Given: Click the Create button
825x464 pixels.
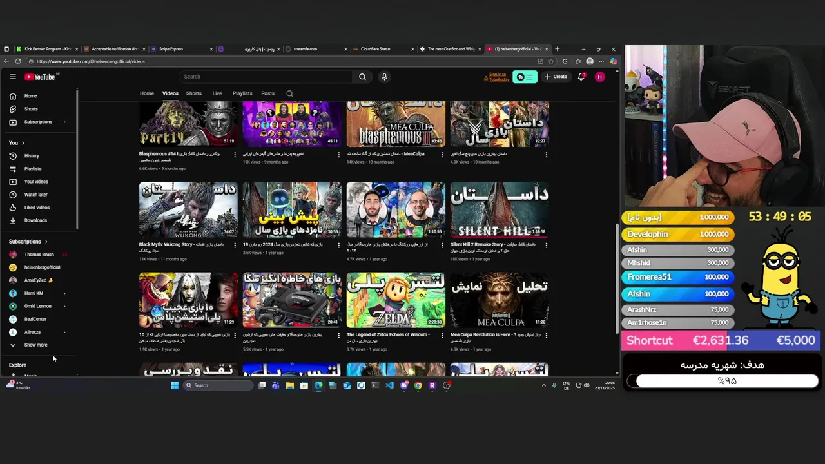Looking at the screenshot, I should tap(556, 77).
